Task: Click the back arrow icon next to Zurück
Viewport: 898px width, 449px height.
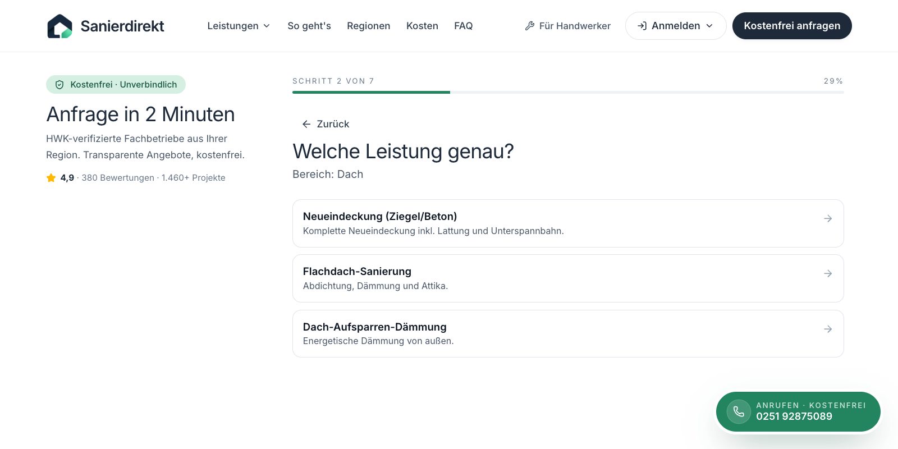Action: (x=306, y=124)
